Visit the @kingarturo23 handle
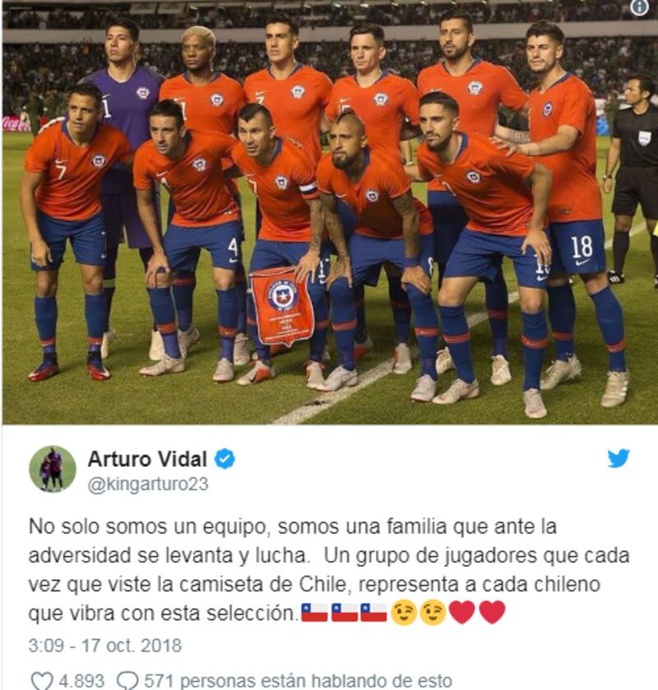Viewport: 658px width, 690px height. click(x=148, y=484)
